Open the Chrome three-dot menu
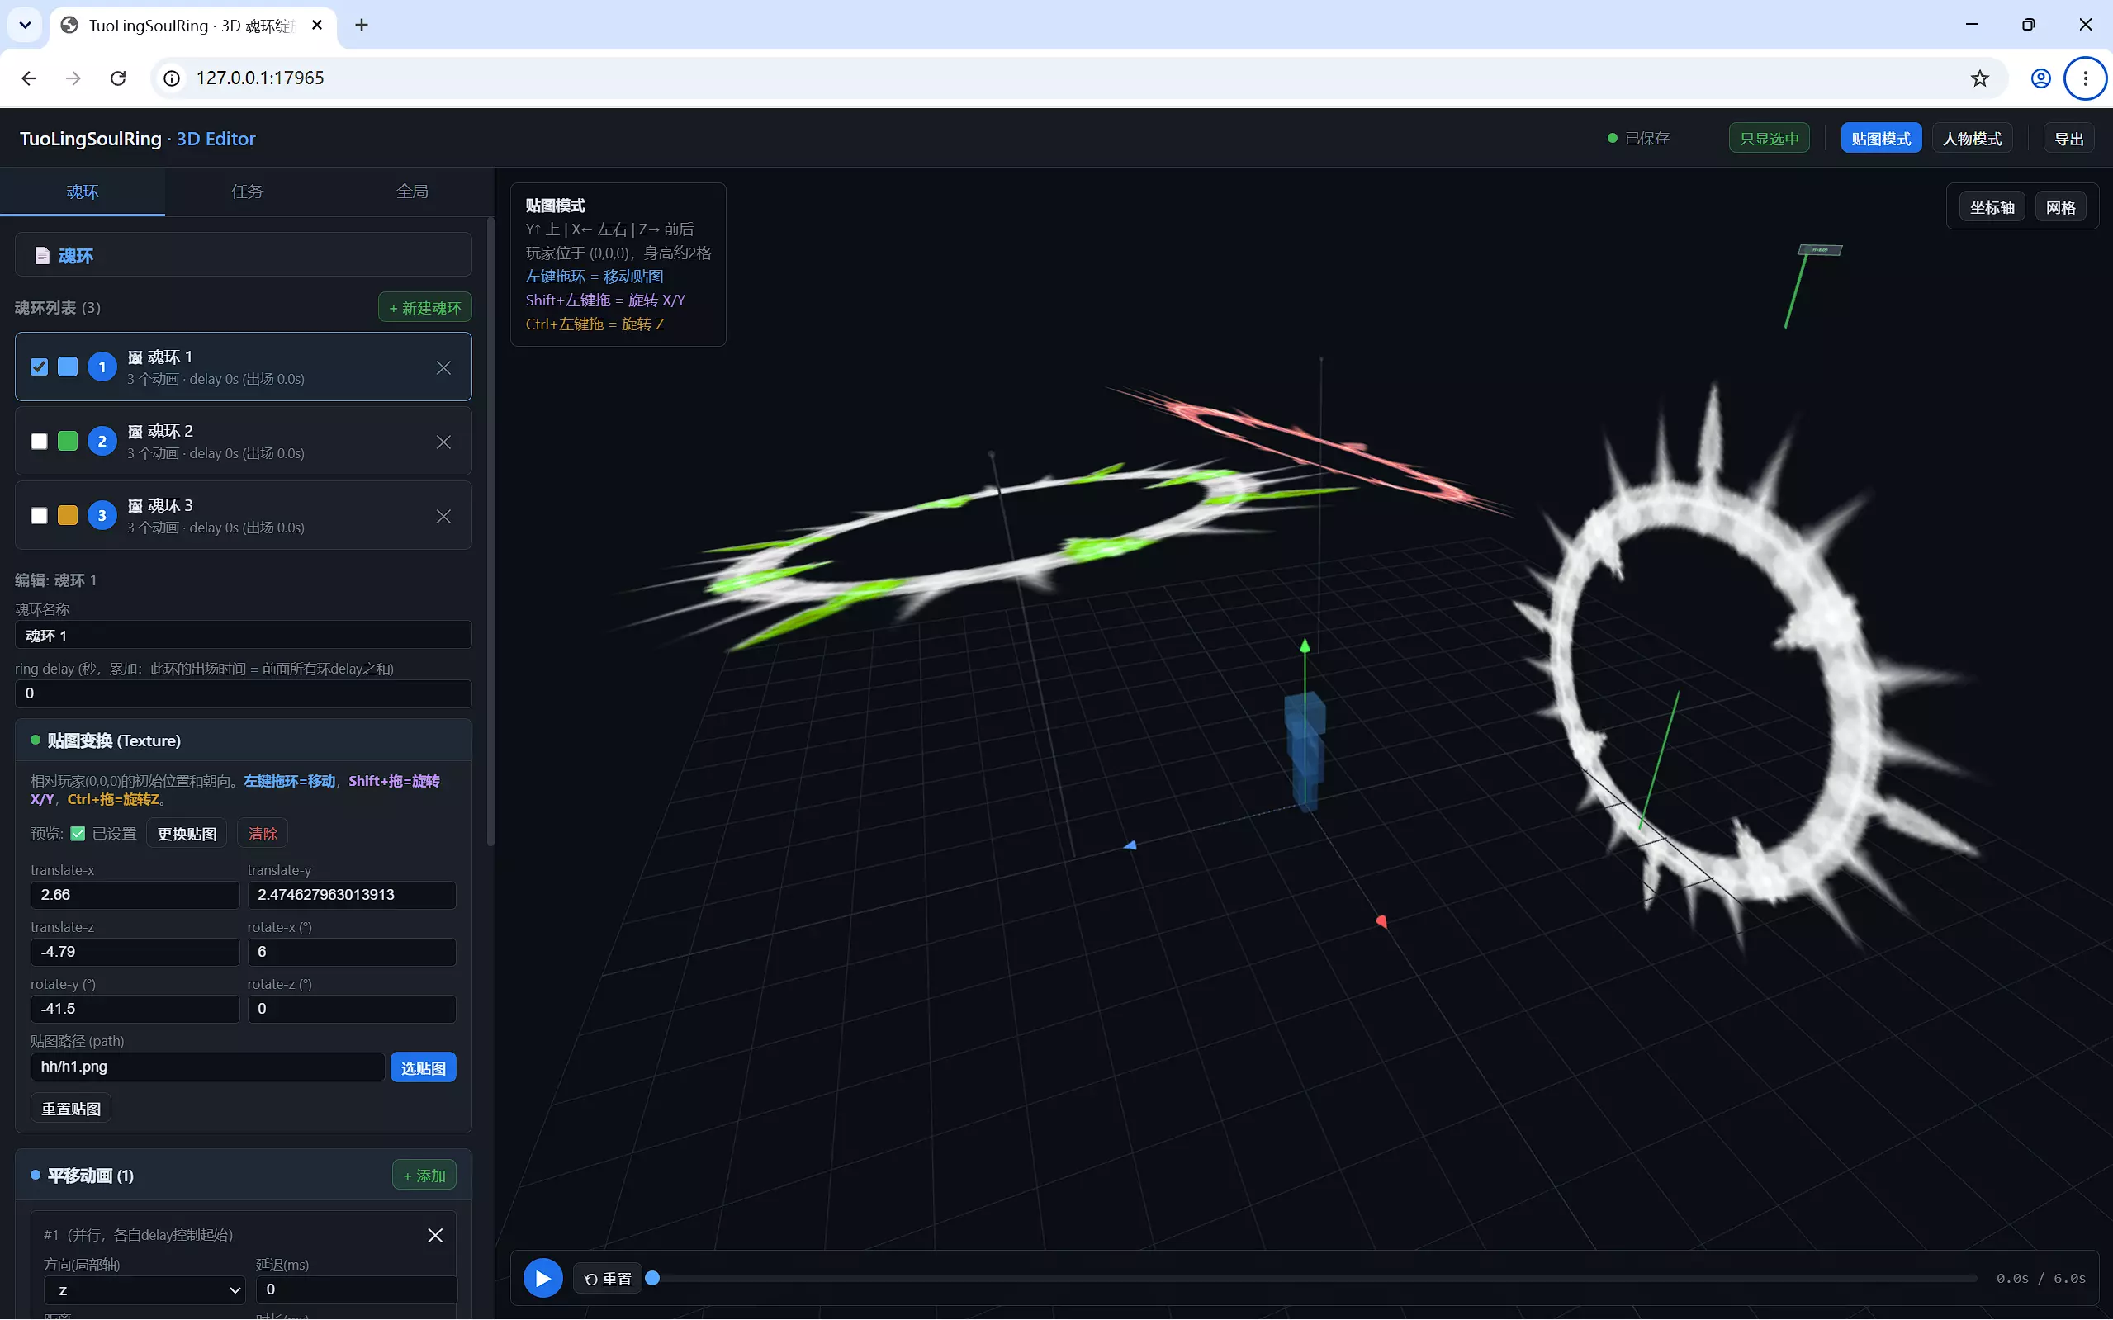The height and width of the screenshot is (1320, 2113). 2085,78
